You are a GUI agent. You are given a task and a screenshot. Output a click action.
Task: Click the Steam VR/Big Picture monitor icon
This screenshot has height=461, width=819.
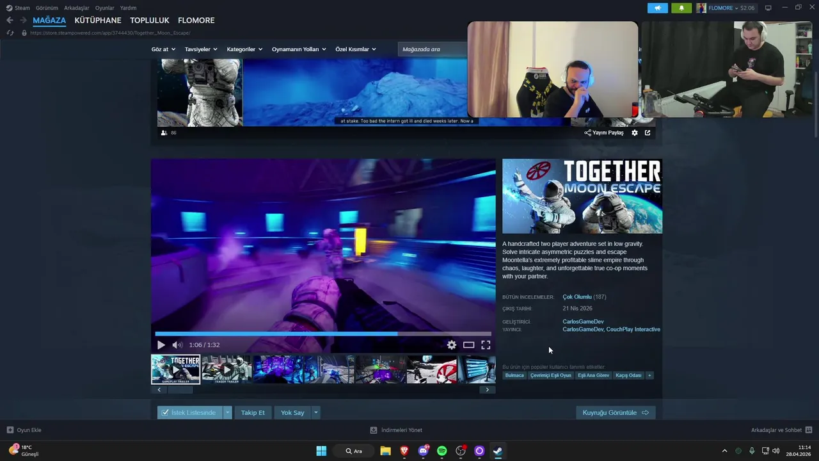pos(768,8)
